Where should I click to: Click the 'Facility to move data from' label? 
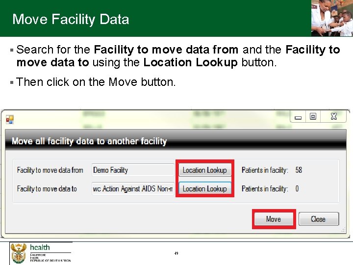tap(50, 170)
